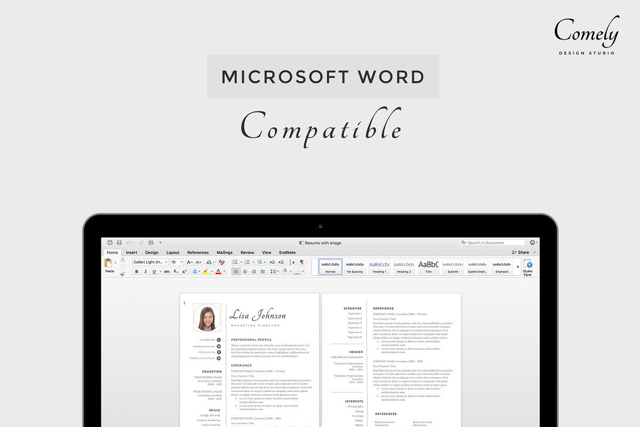
Task: Apply the No Spacing style
Action: tap(355, 267)
